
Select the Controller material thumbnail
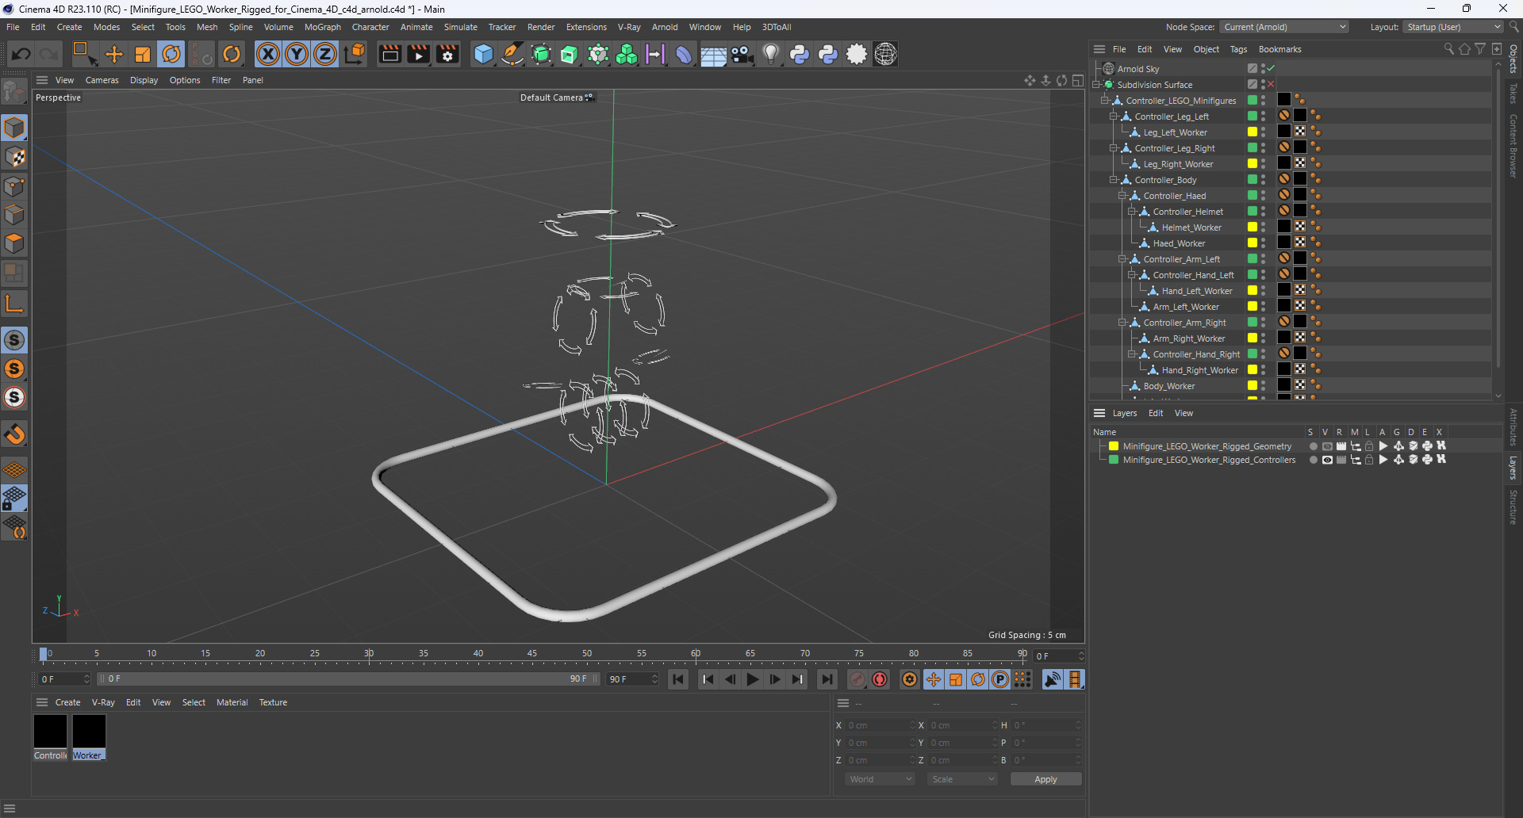pos(50,732)
